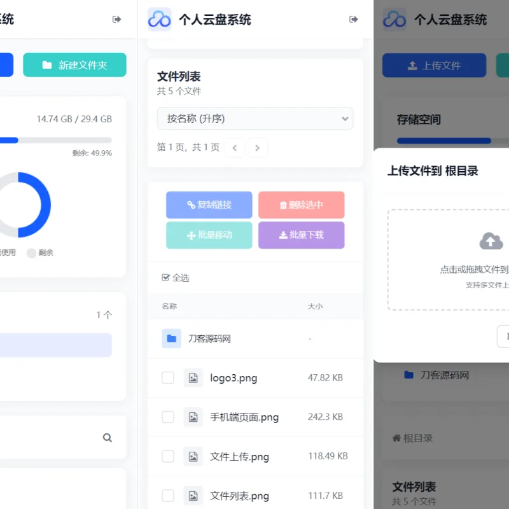Click the file name 文件上传.png
The width and height of the screenshot is (509, 509).
[240, 457]
